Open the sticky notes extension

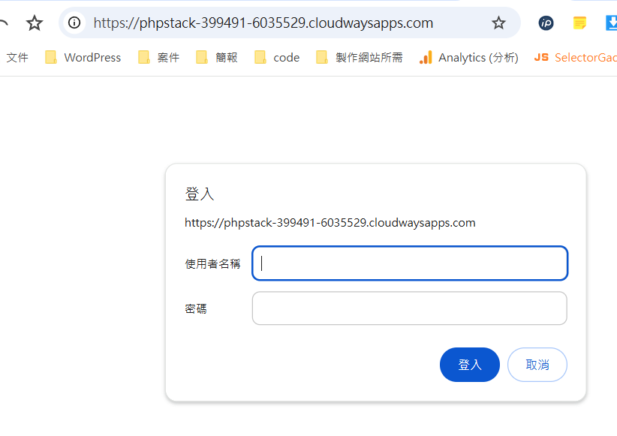tap(578, 23)
